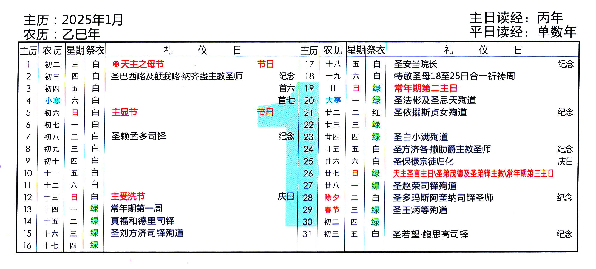Open the 圣若望·鲍思高司铎 entry
This screenshot has height=269, width=596.
[430, 234]
